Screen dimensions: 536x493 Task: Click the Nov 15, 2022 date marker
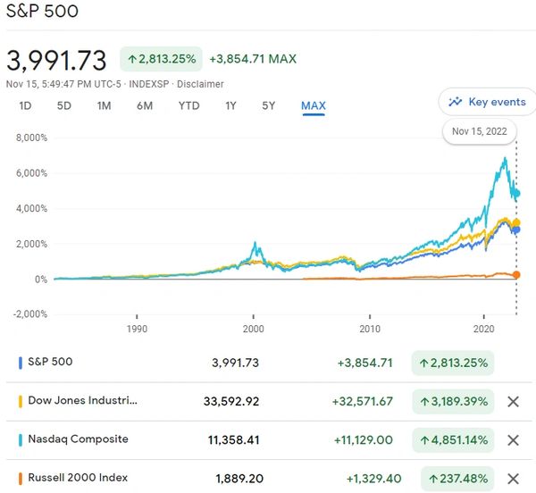479,131
